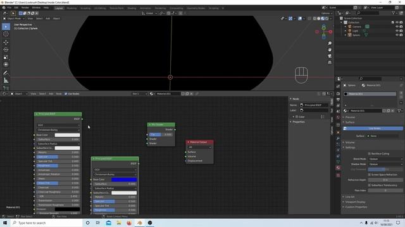Viewport: 405px width, 227px height.
Task: Open the Output properties tab icon
Action: 338,100
